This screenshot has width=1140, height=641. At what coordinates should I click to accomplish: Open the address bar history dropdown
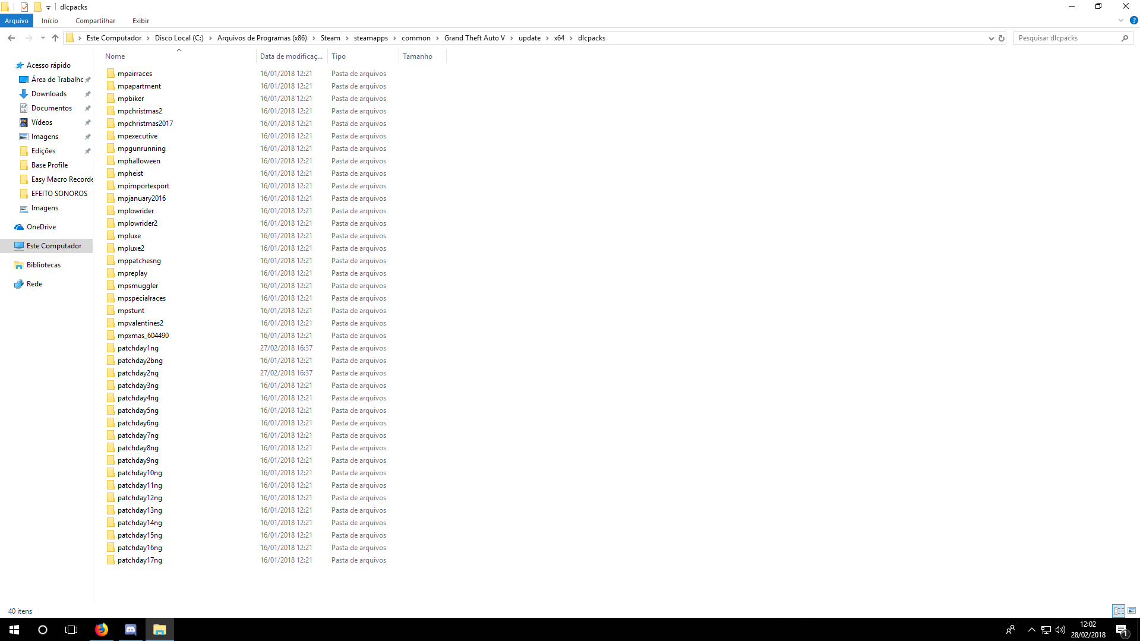991,38
